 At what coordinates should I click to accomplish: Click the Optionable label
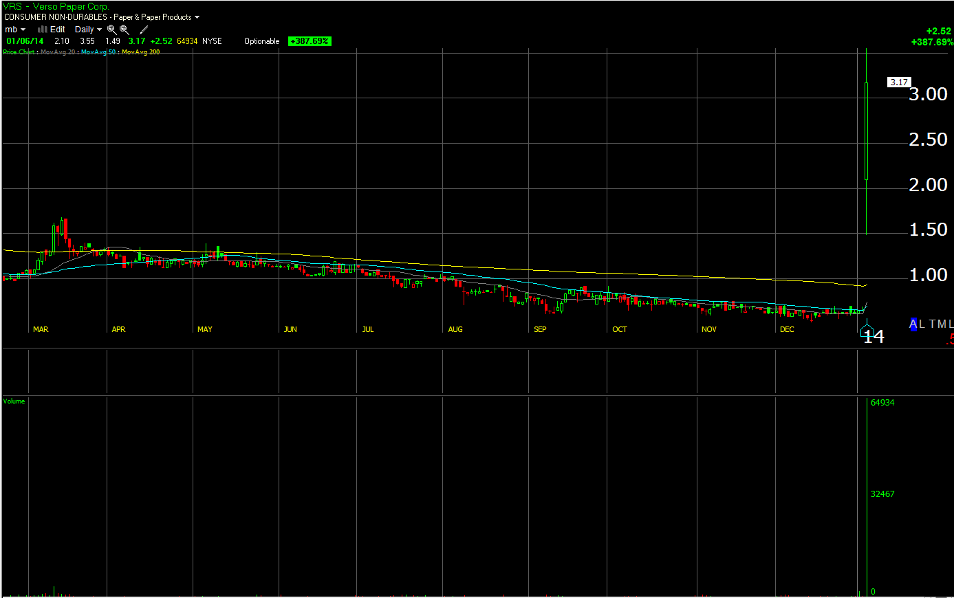point(262,41)
